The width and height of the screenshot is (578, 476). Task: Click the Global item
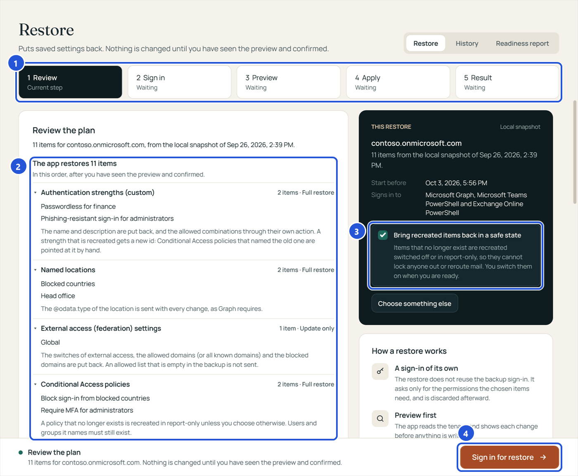tap(50, 343)
